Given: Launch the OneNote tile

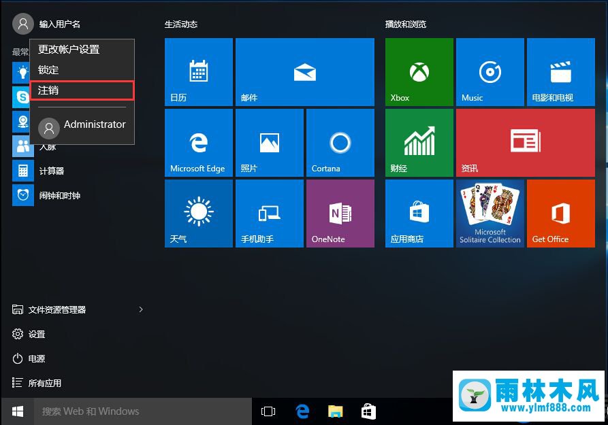Looking at the screenshot, I should coord(340,214).
